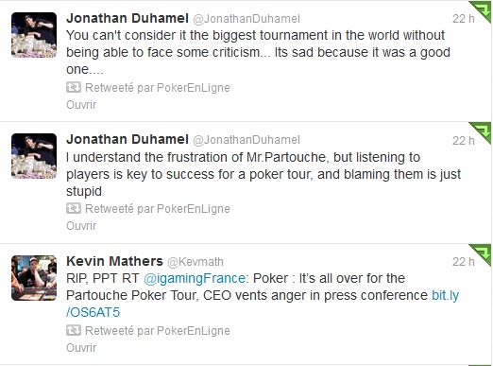Click retweet icon under Kevin Mathers tweet
493x366 pixels.
point(74,330)
